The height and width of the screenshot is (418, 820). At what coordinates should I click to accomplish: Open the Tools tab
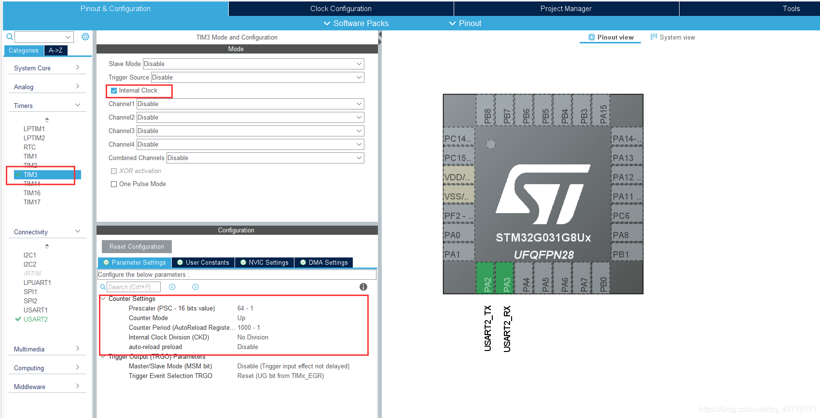[x=791, y=9]
